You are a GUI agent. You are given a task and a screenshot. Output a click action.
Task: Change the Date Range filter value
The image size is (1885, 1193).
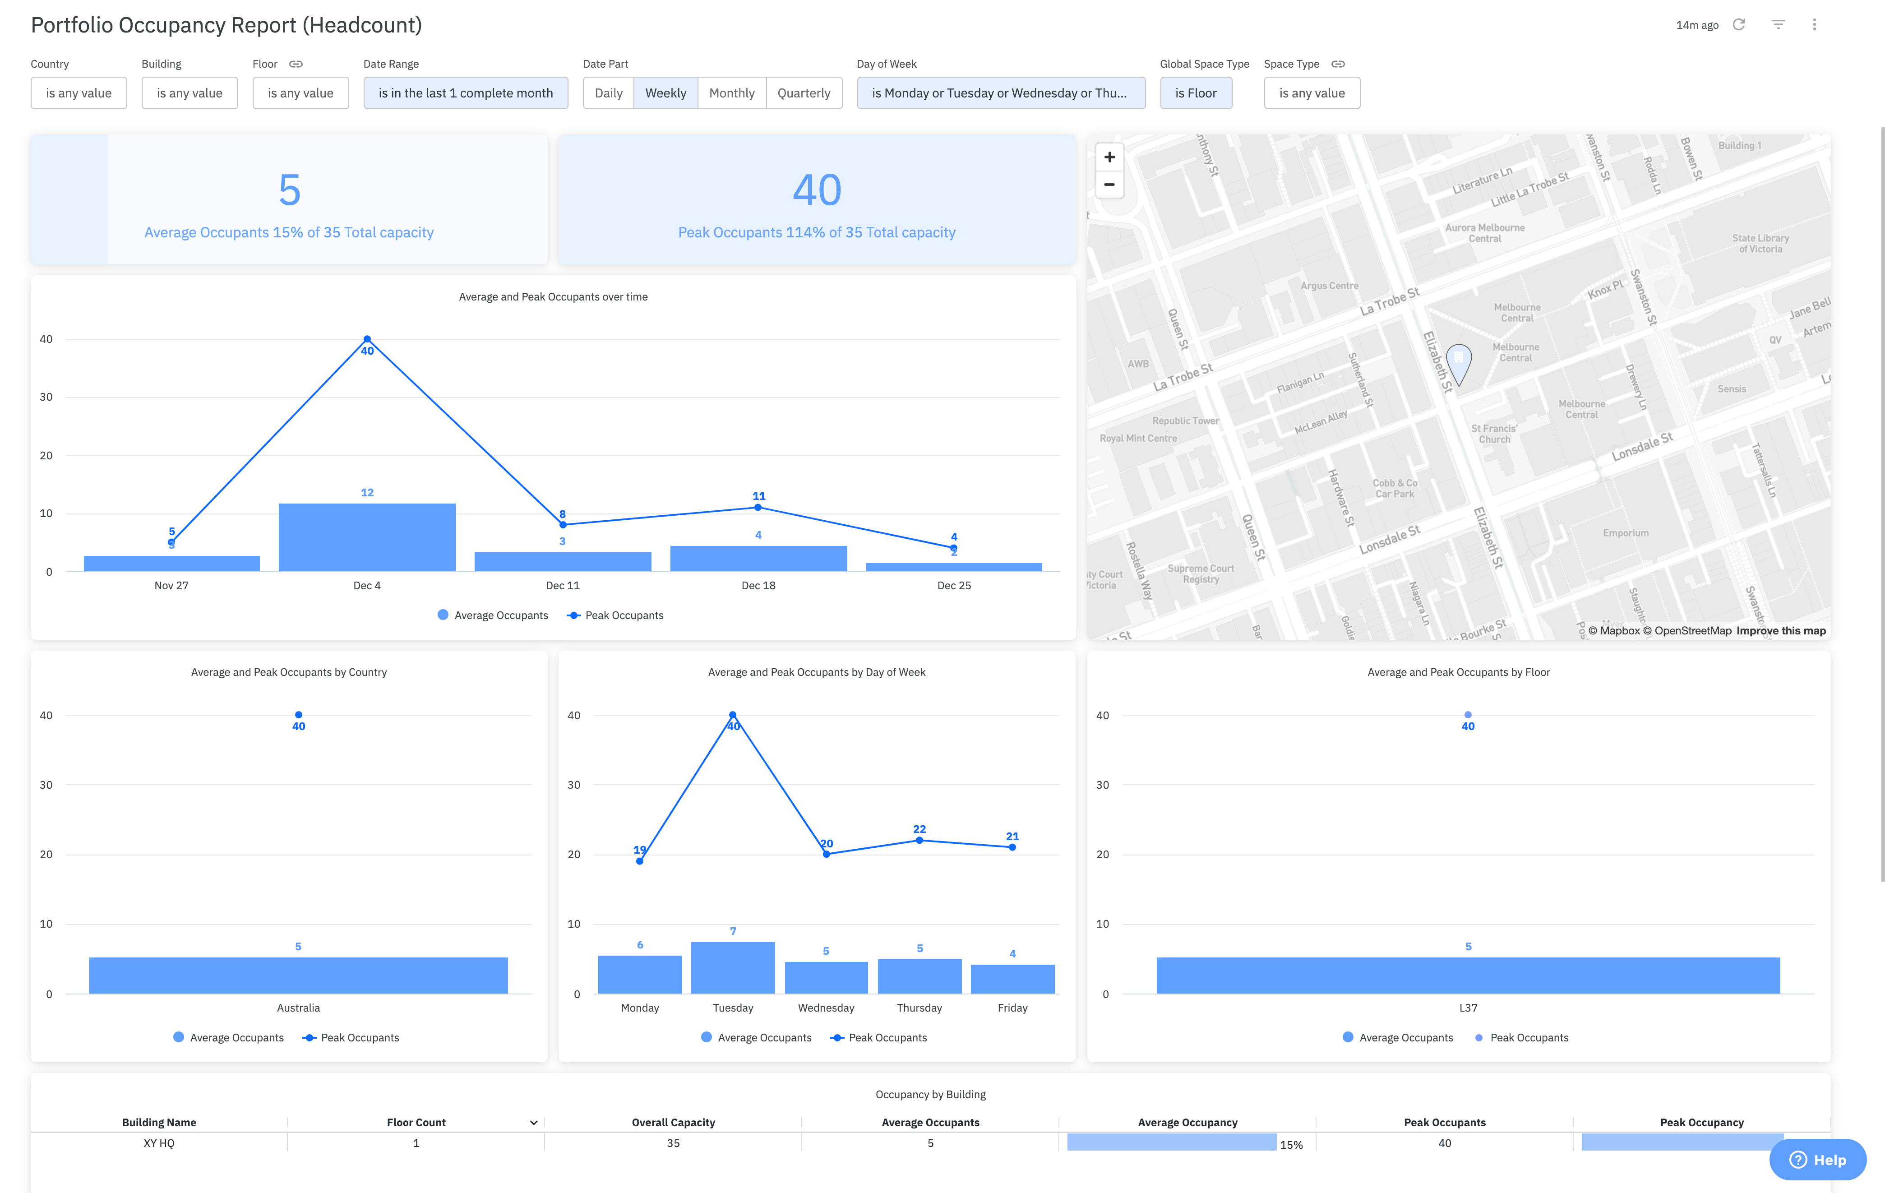click(x=466, y=93)
